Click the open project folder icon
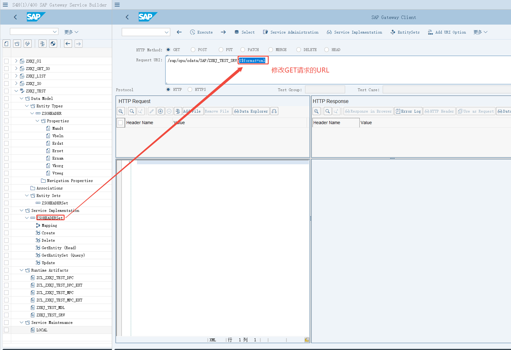511x350 pixels. coord(17,44)
